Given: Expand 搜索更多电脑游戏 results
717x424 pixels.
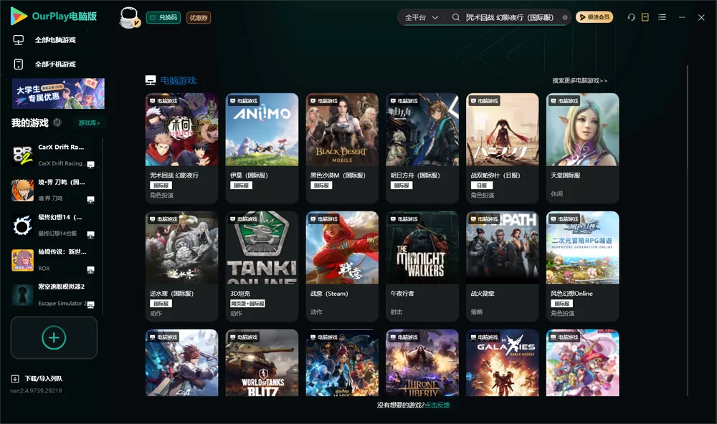Looking at the screenshot, I should pyautogui.click(x=579, y=80).
